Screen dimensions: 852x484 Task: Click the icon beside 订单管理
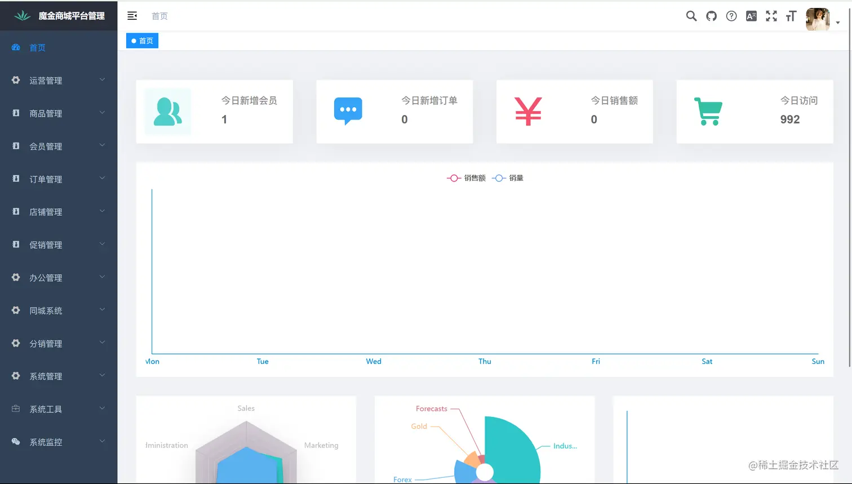point(16,179)
